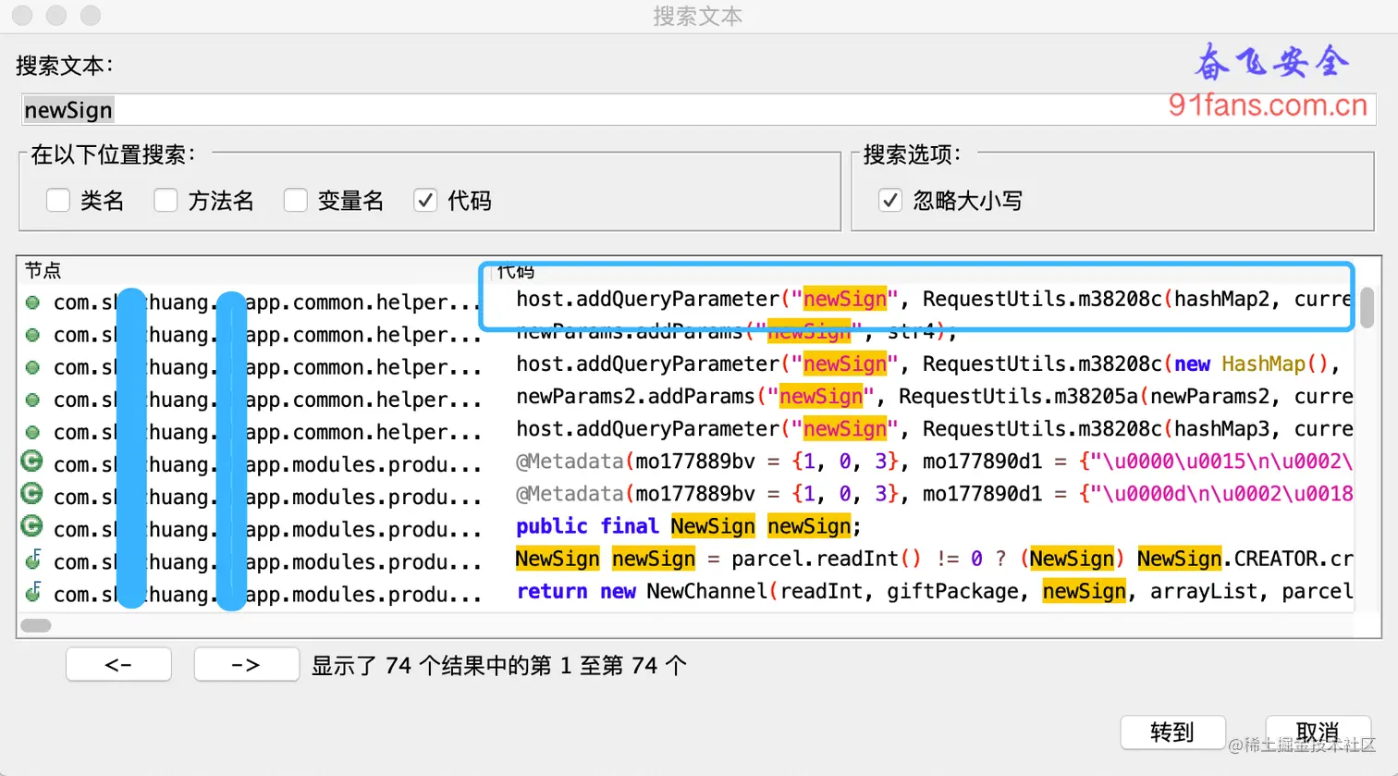Click the method icon of the newParams2.addParams result row
1398x776 pixels.
32,400
